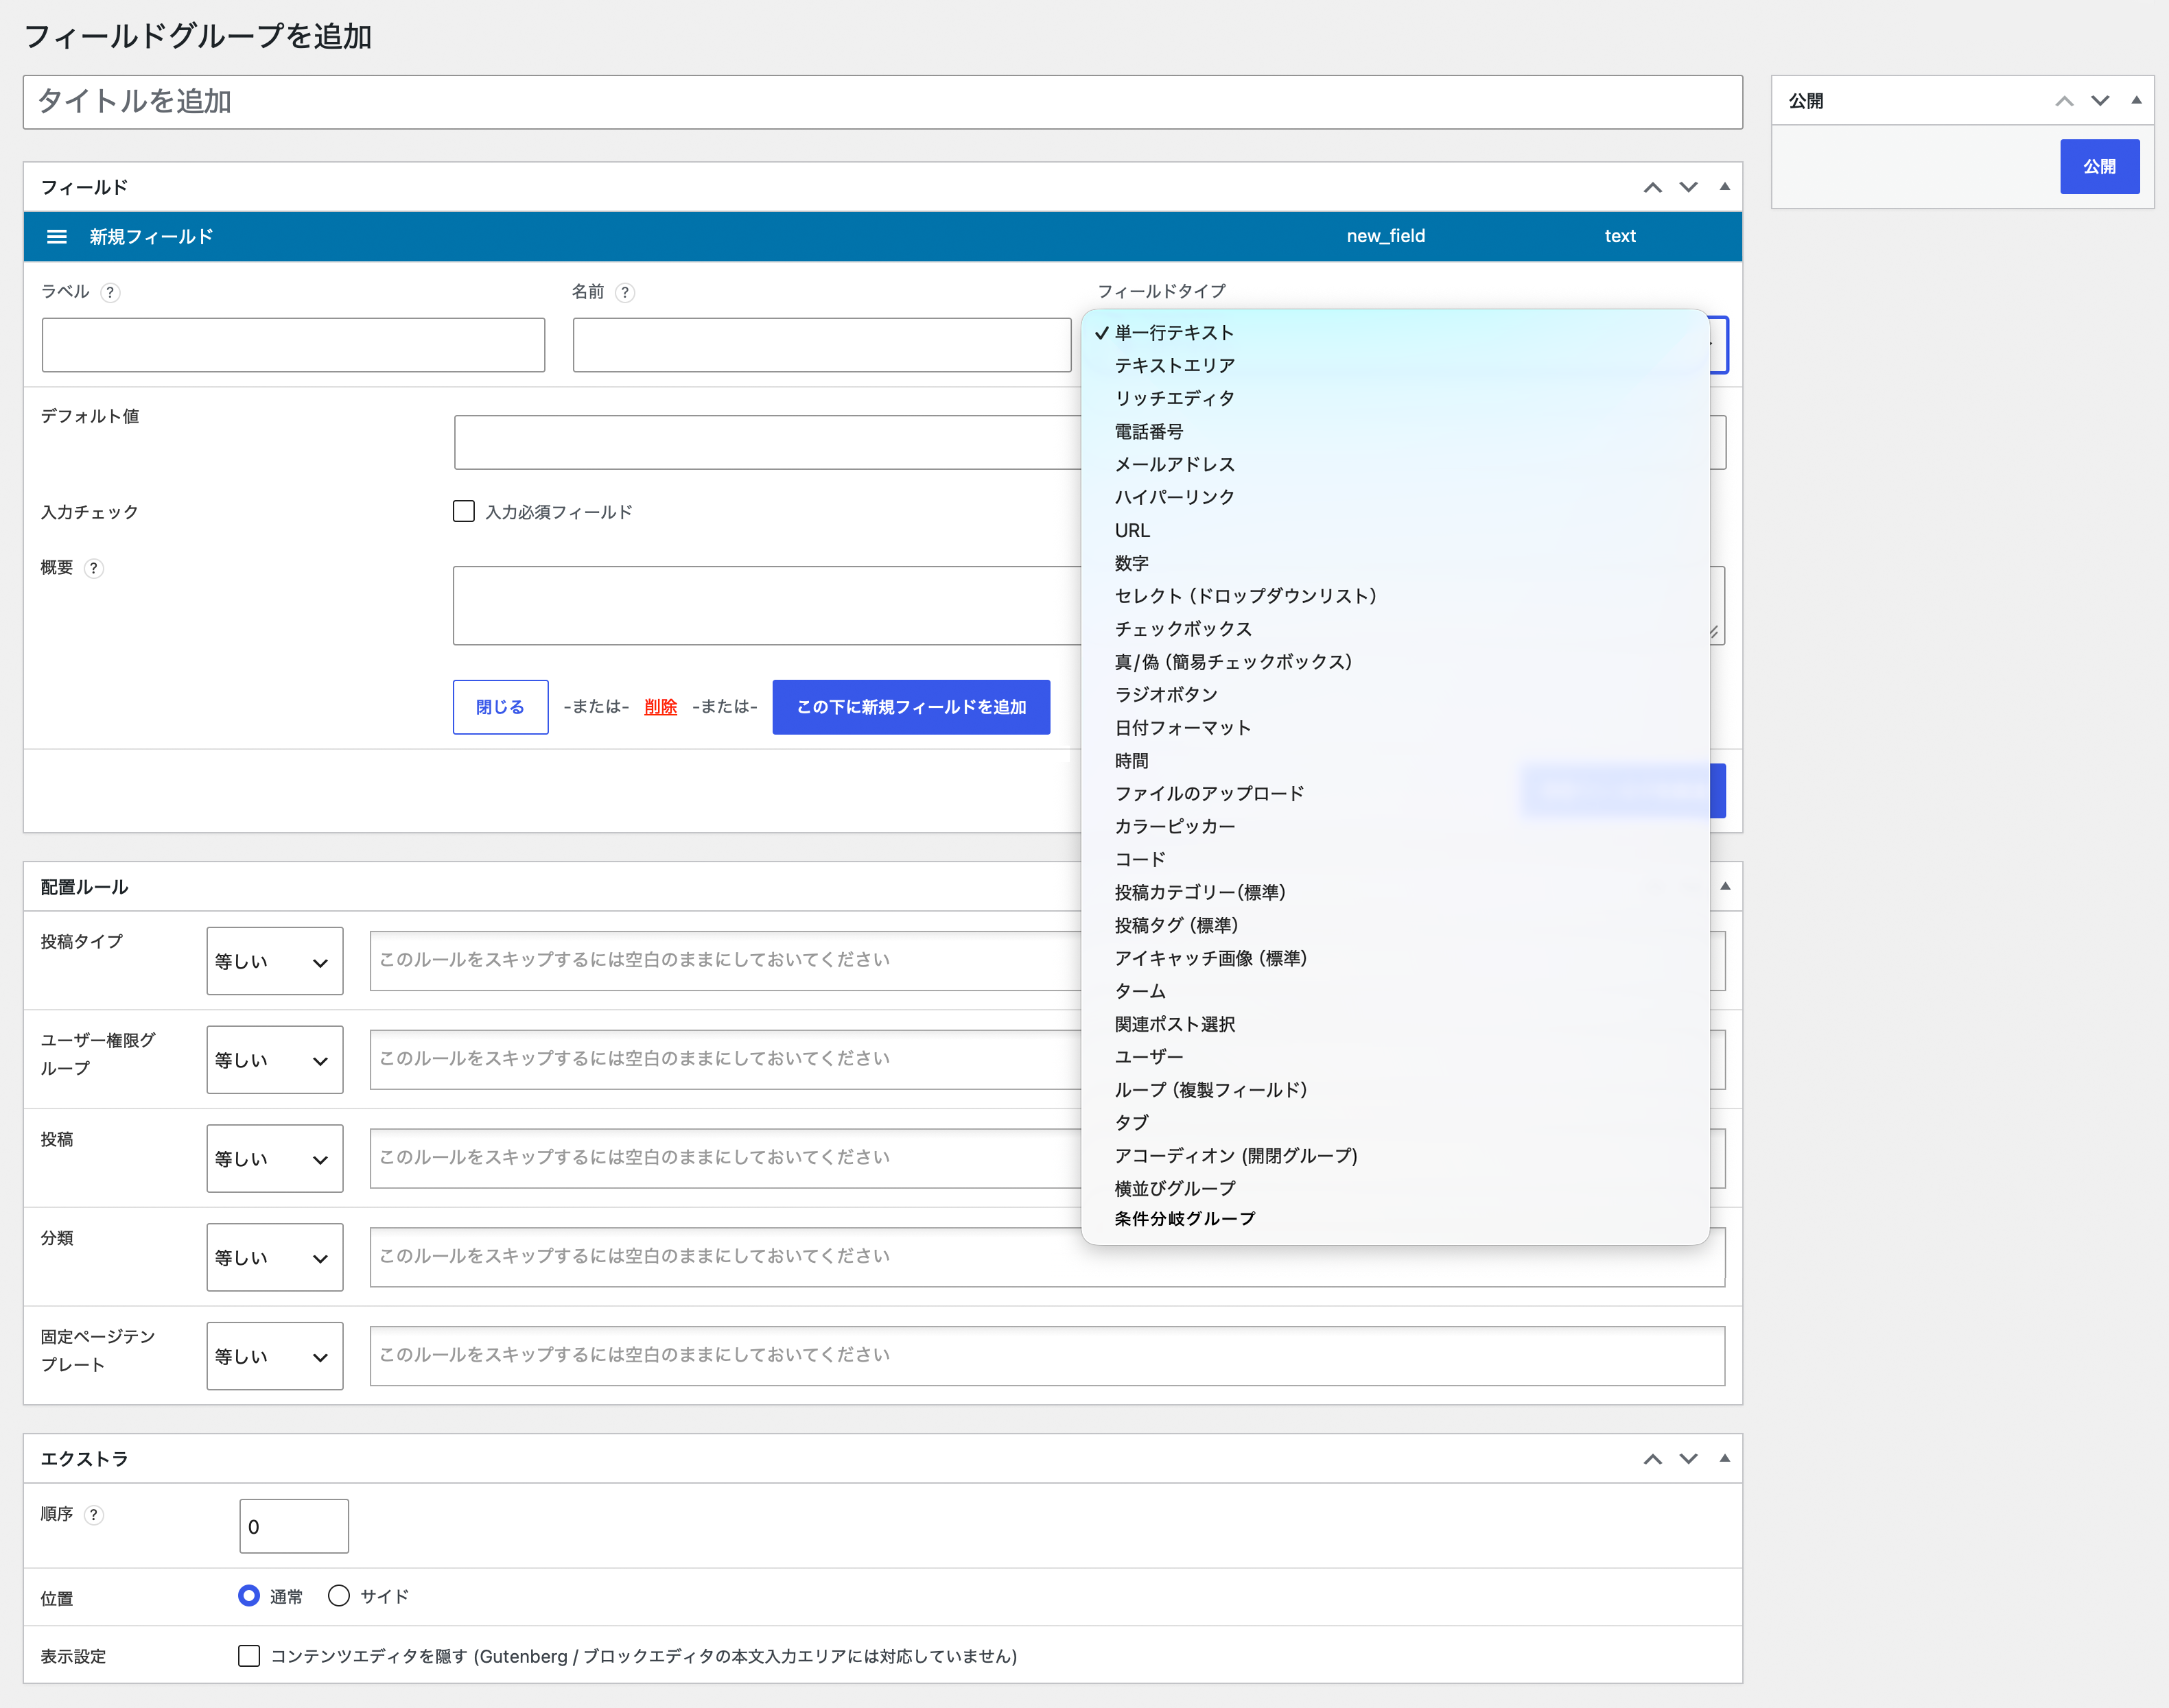The image size is (2169, 1708).
Task: Click the hamburger drag icon beside 新規フィールド
Action: (57, 237)
